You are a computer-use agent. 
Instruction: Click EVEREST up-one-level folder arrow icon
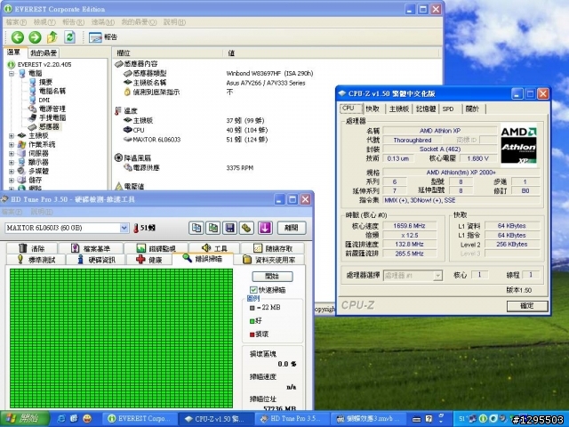tap(52, 37)
